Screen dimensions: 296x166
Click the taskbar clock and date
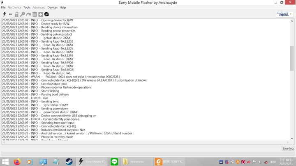tap(286, 162)
